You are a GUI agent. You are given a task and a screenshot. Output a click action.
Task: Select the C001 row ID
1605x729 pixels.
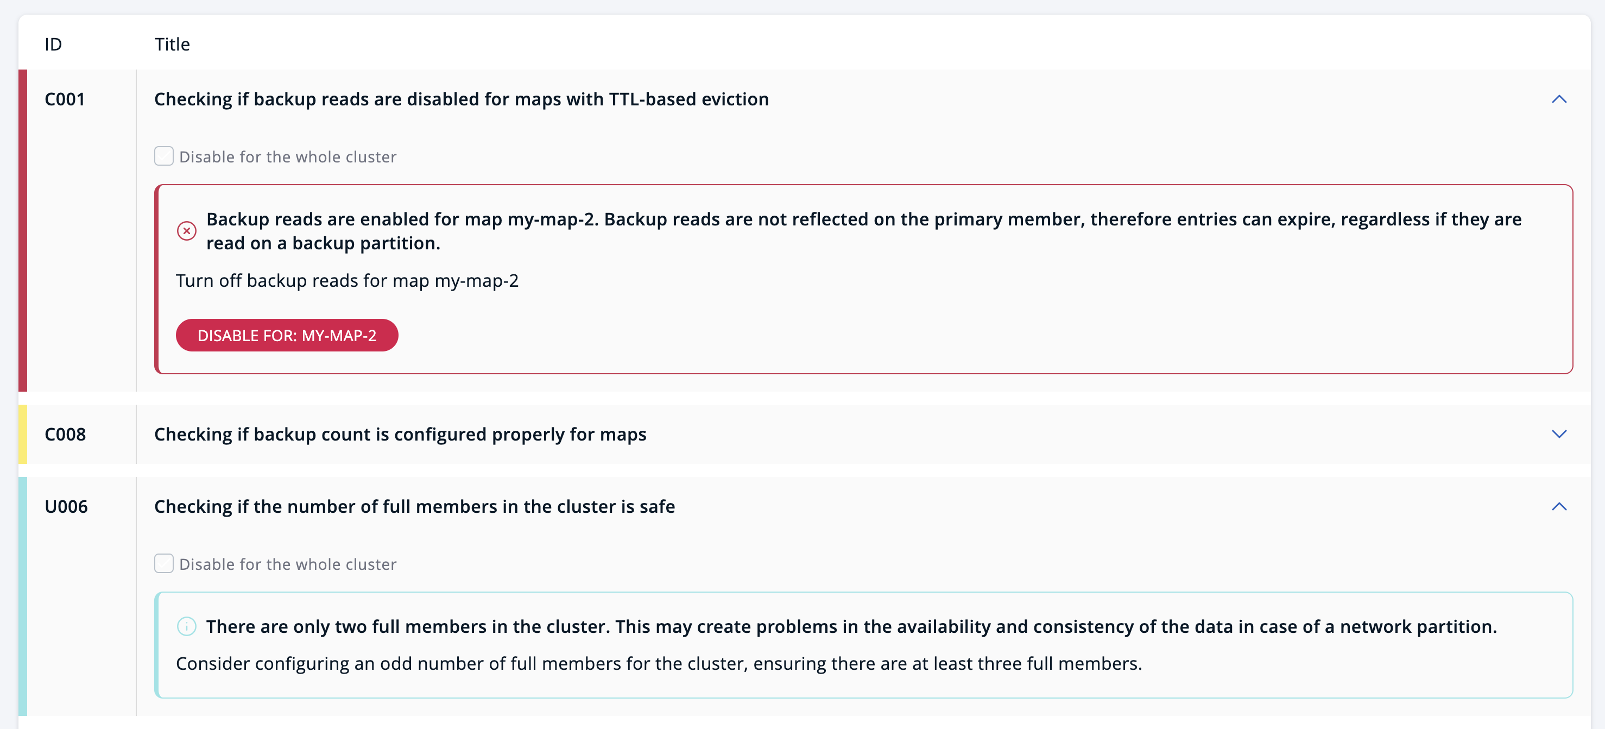[65, 99]
